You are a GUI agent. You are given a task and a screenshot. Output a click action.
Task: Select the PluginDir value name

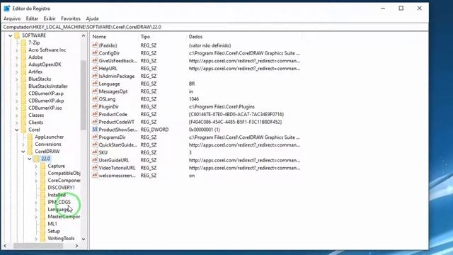click(x=108, y=107)
